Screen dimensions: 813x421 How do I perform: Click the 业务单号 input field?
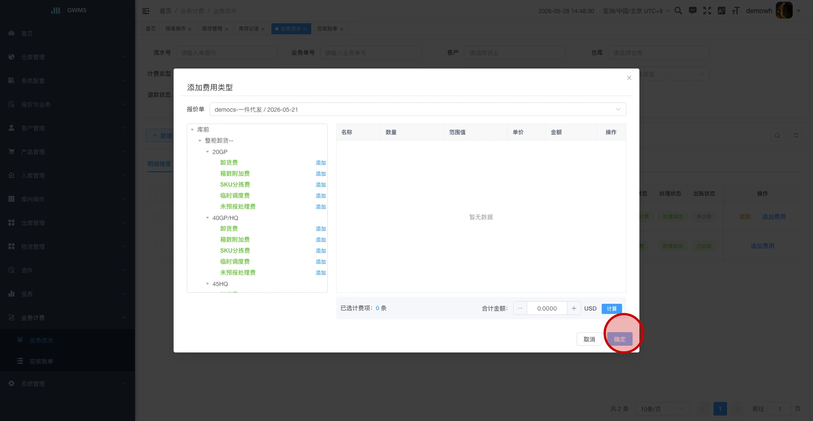[x=371, y=53]
